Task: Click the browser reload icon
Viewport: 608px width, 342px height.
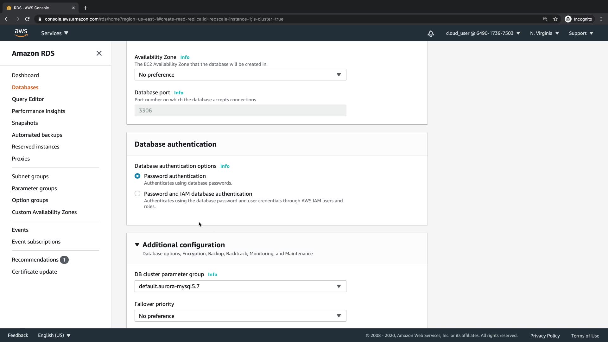Action: 27,19
